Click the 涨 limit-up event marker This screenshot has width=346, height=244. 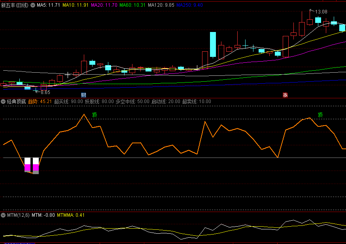(285, 95)
